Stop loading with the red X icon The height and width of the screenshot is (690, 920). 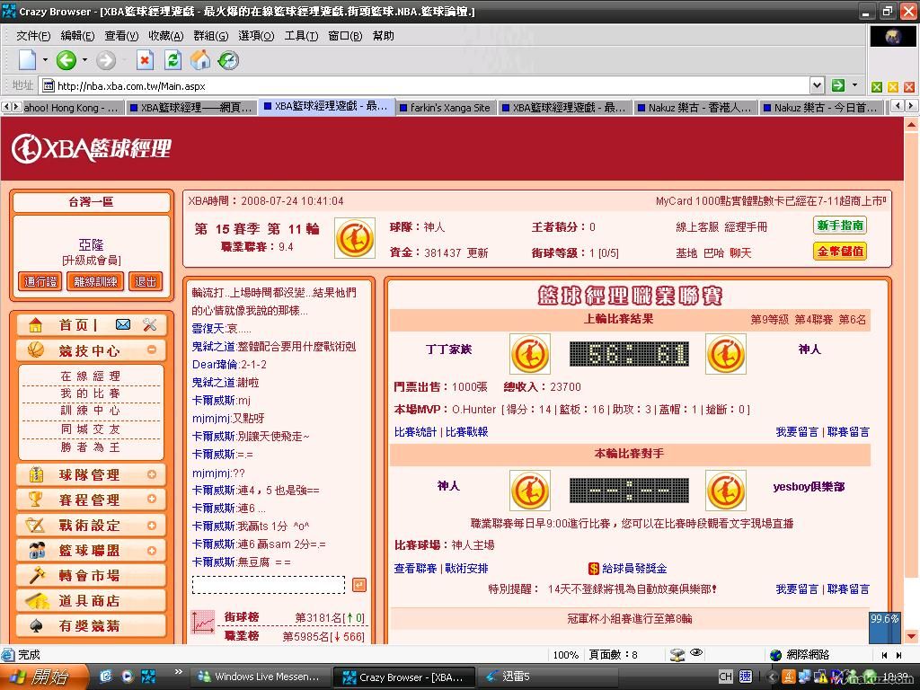click(x=145, y=60)
